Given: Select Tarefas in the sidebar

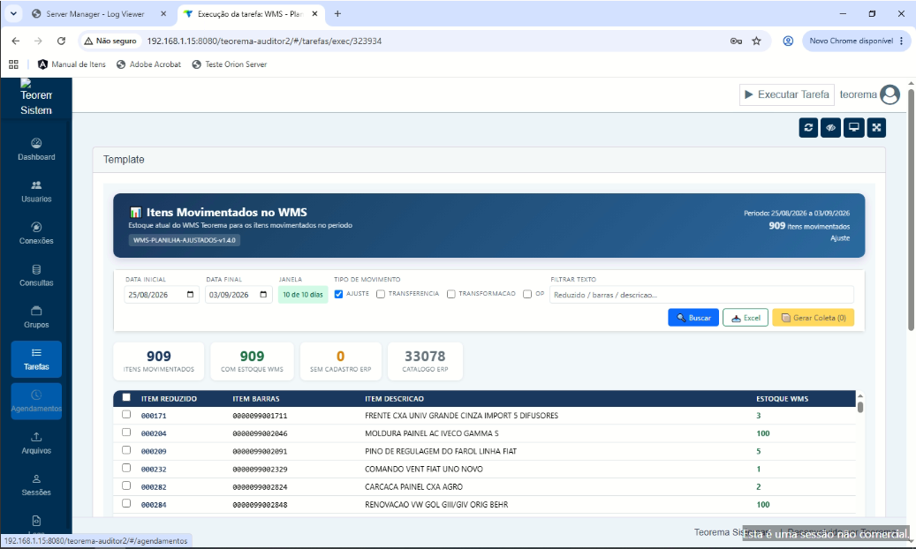Looking at the screenshot, I should tap(36, 359).
